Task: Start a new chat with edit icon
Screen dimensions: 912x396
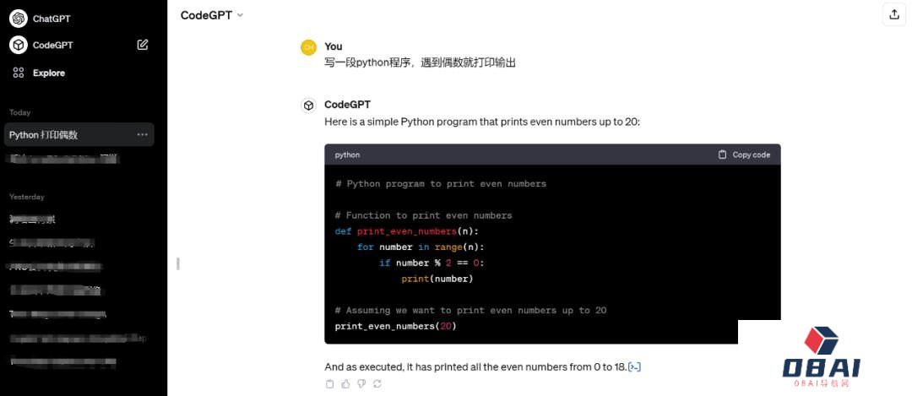Action: [143, 45]
